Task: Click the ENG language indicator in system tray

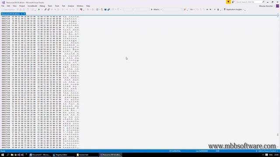Action: [271, 155]
